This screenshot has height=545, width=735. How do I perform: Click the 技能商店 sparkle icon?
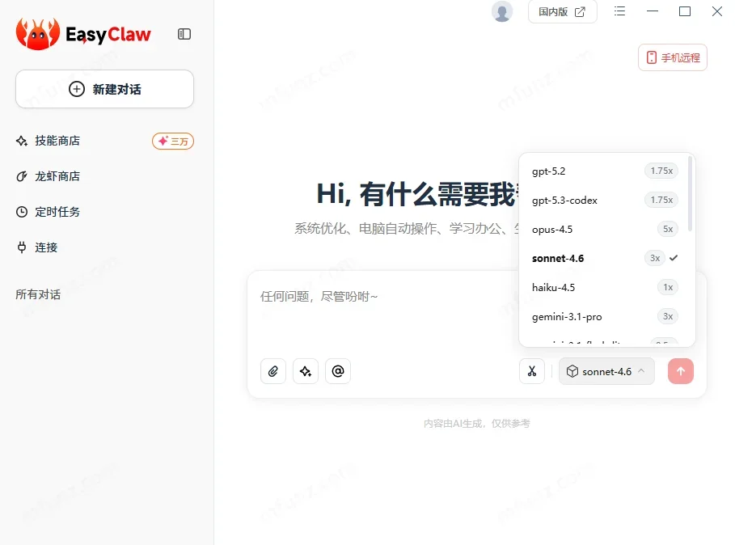click(x=22, y=141)
